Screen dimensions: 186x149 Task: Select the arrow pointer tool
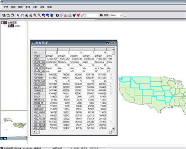[x=18, y=15]
